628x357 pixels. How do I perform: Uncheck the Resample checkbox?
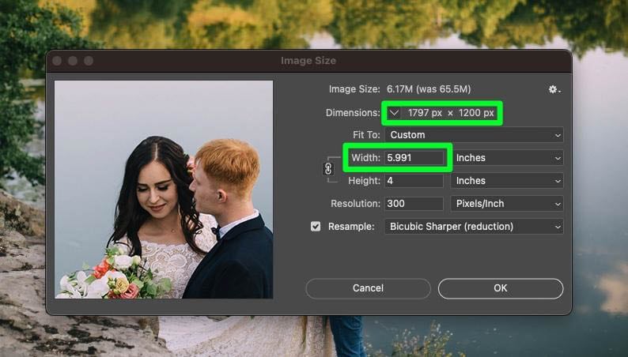tap(316, 227)
